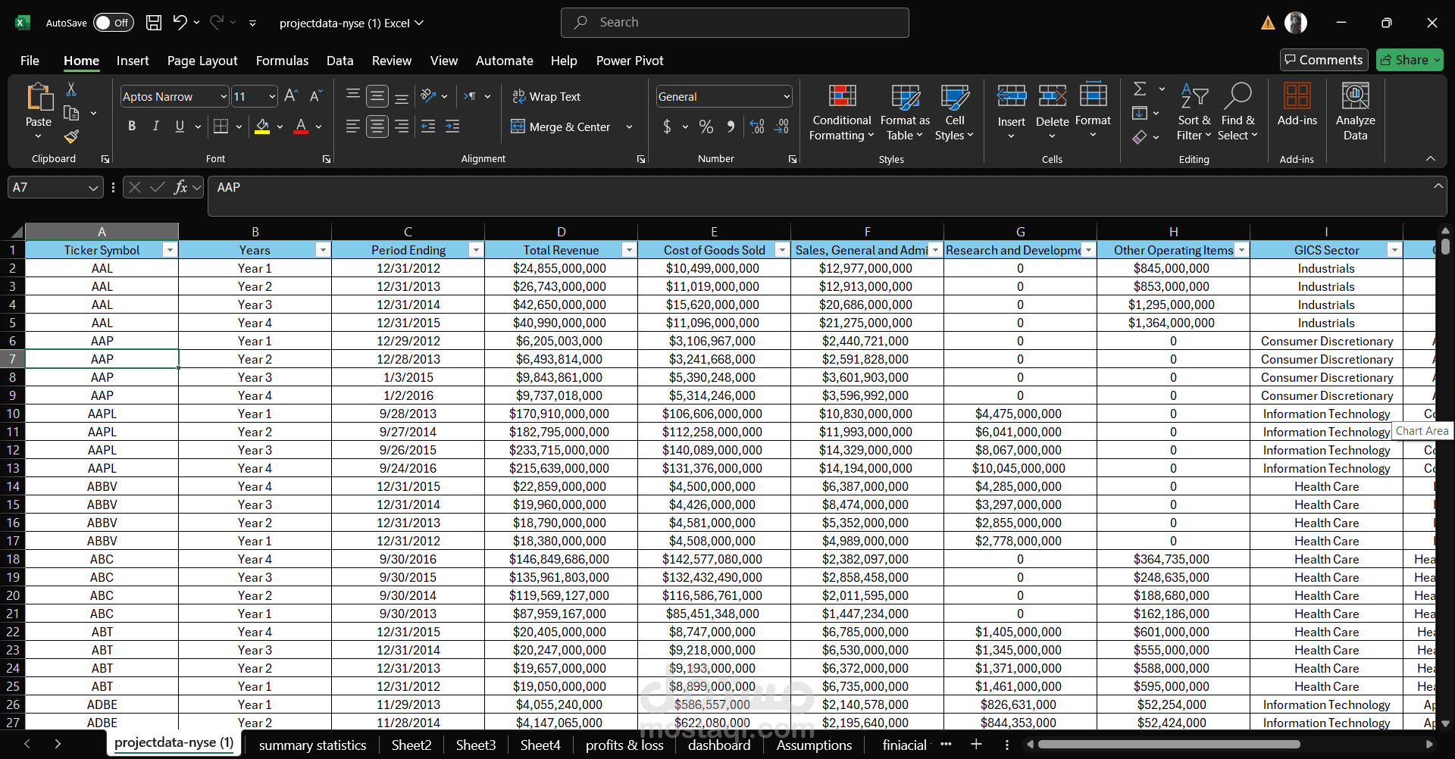The height and width of the screenshot is (759, 1455).
Task: Open the File menu
Action: click(30, 61)
